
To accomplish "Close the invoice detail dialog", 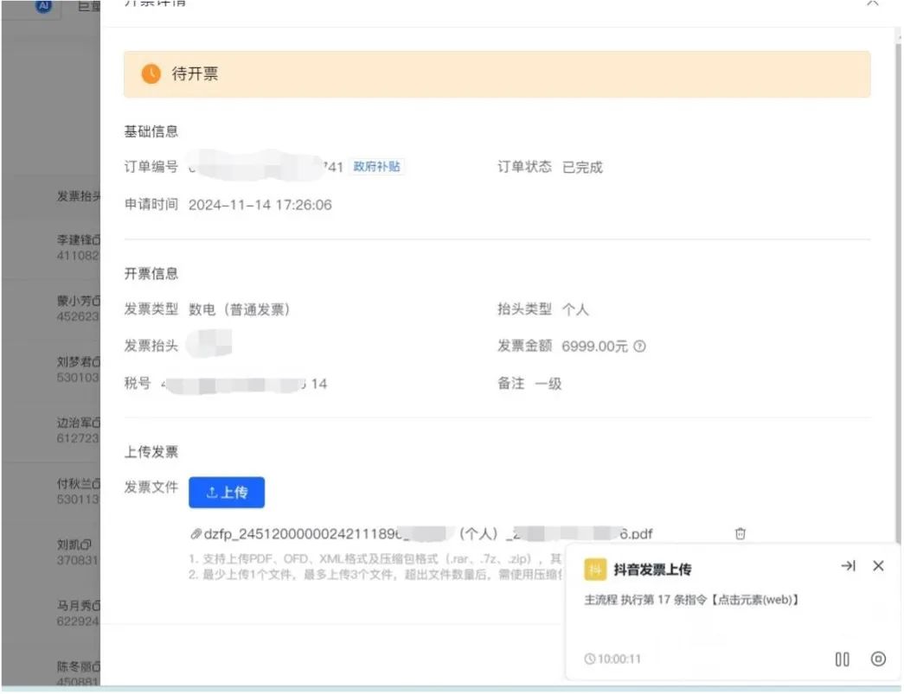I will tap(872, 3).
